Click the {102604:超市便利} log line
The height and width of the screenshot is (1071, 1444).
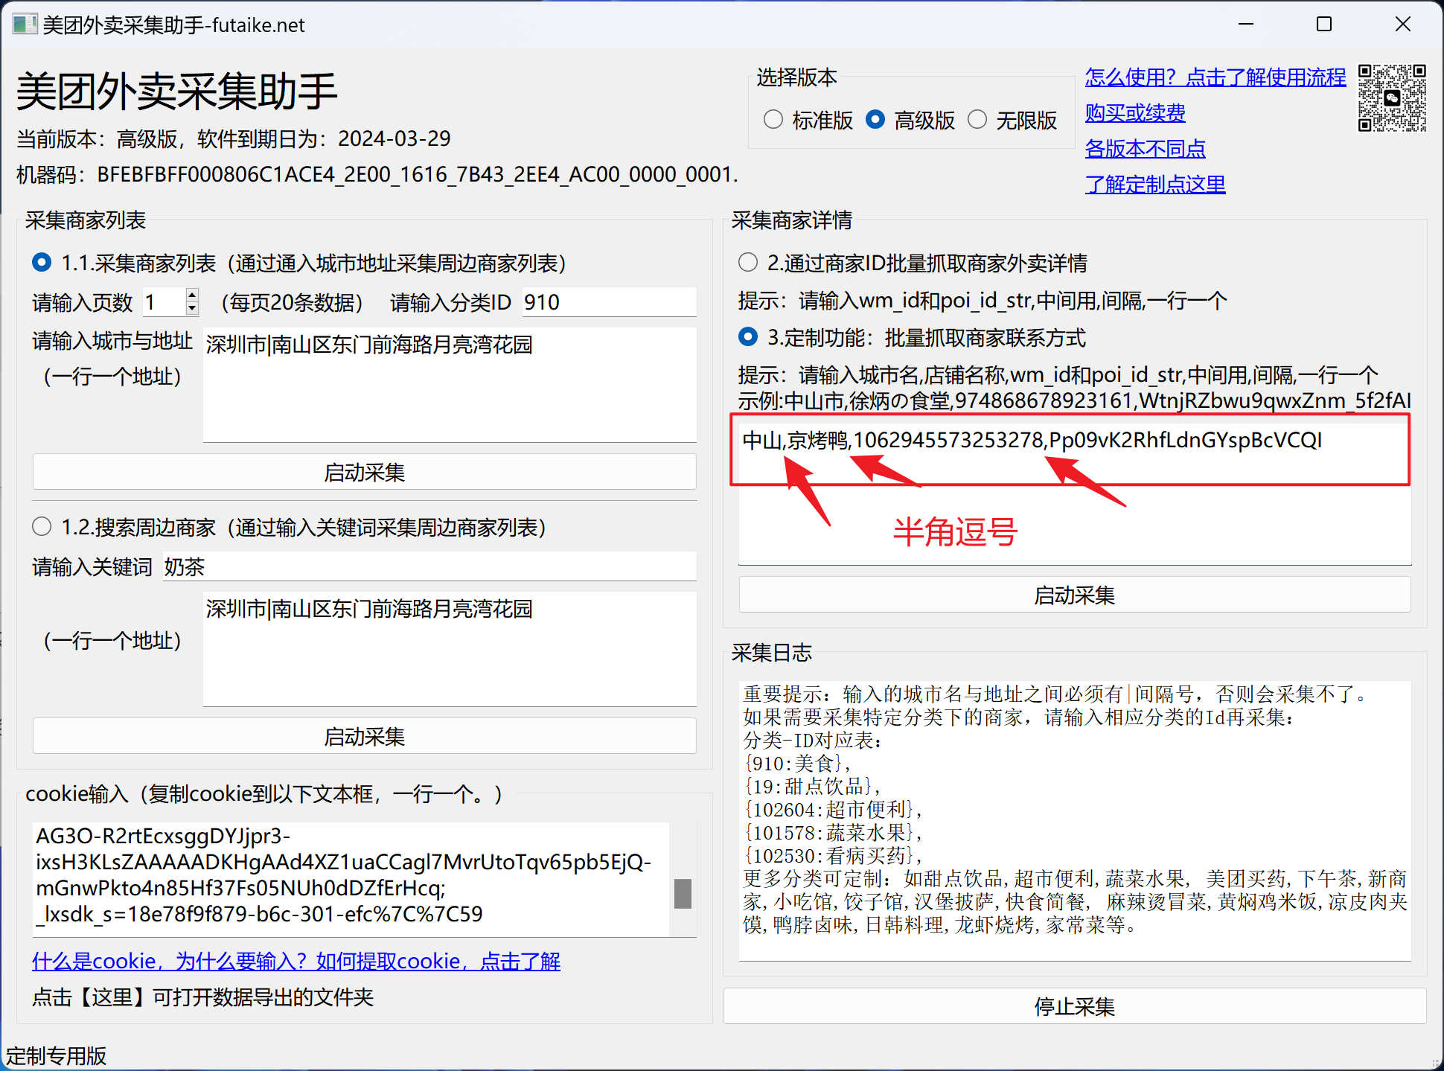[833, 809]
